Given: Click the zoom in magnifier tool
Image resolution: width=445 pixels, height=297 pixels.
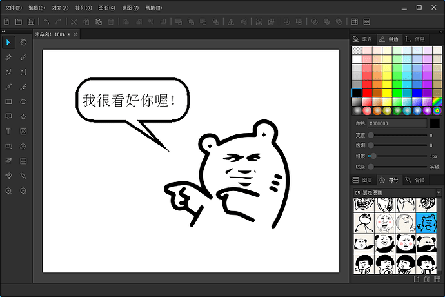Looking at the screenshot, I should click(8, 190).
